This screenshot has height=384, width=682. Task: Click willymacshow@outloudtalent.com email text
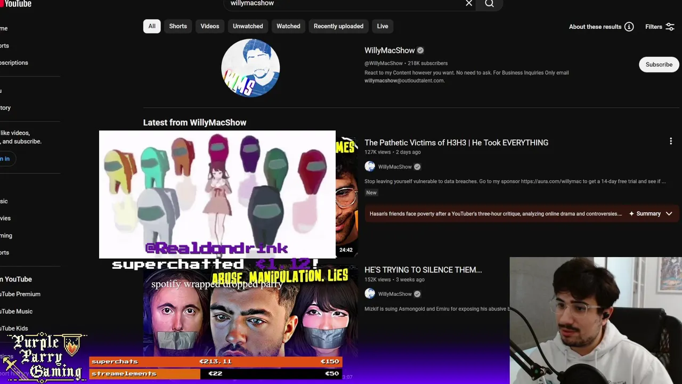[404, 81]
